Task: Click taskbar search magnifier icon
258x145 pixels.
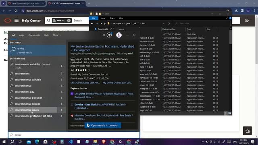Action: [12, 141]
